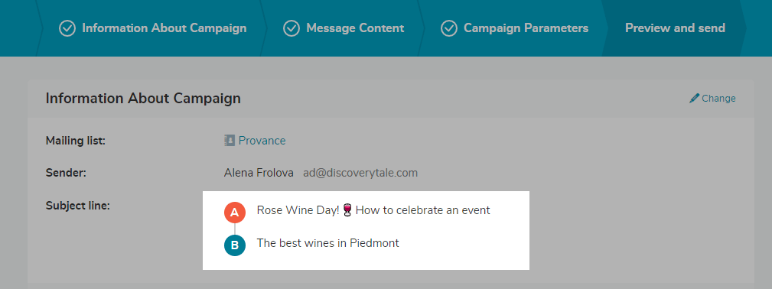
Task: Select the orange A variant badge
Action: click(235, 213)
